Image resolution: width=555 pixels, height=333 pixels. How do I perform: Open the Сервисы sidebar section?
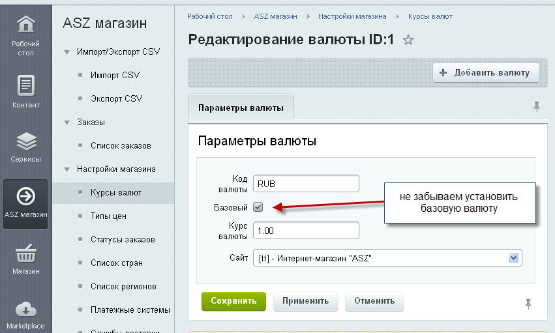click(x=26, y=147)
